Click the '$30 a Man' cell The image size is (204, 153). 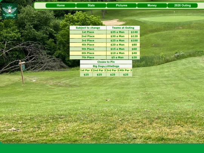(117, 36)
